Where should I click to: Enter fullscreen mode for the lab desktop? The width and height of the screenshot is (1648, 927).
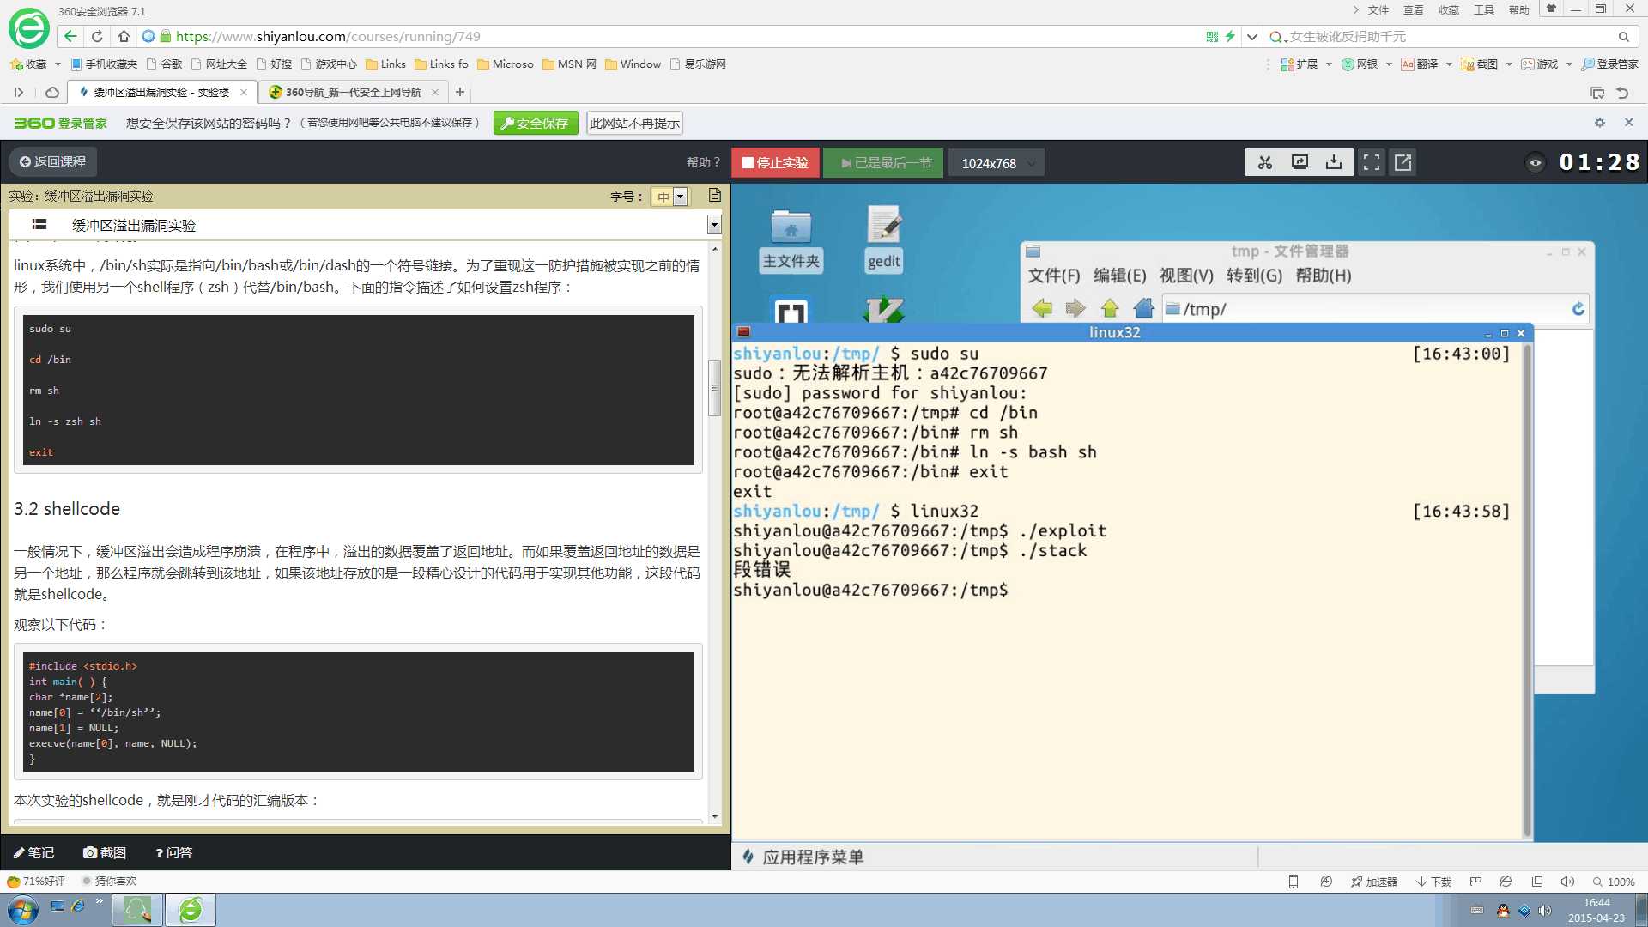(1372, 162)
